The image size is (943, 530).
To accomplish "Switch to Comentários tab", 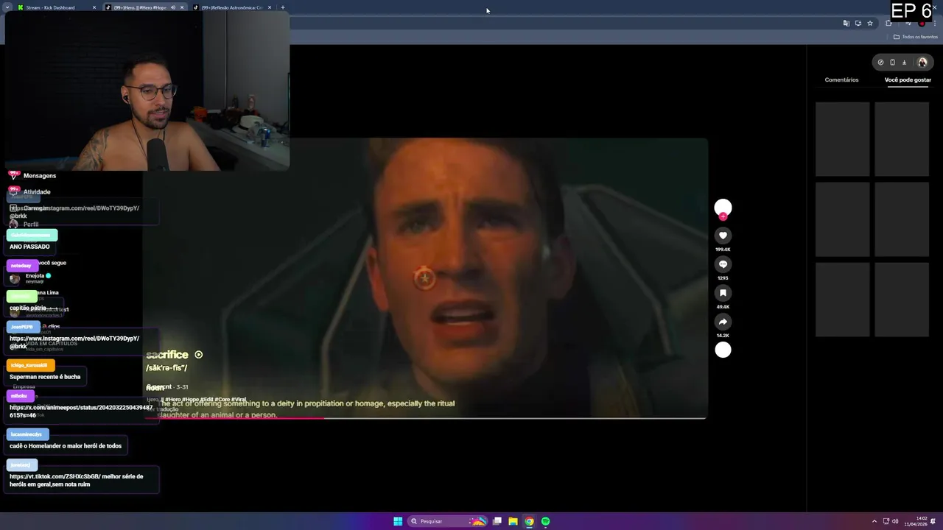I will coord(841,79).
